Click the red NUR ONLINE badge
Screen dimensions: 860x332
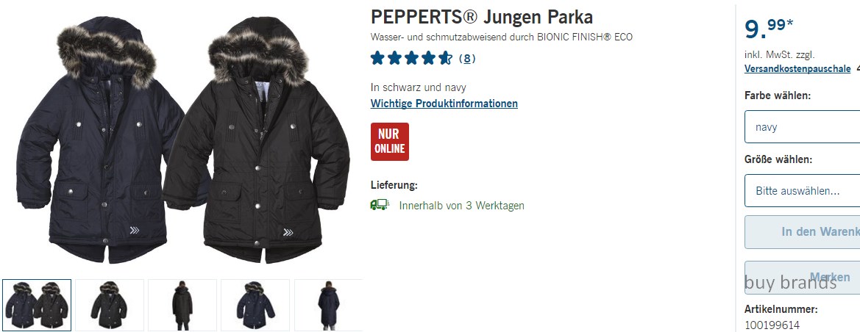pos(389,141)
